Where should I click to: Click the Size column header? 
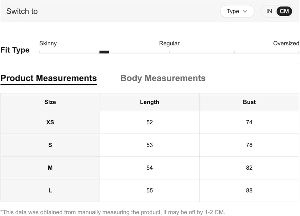coord(50,102)
